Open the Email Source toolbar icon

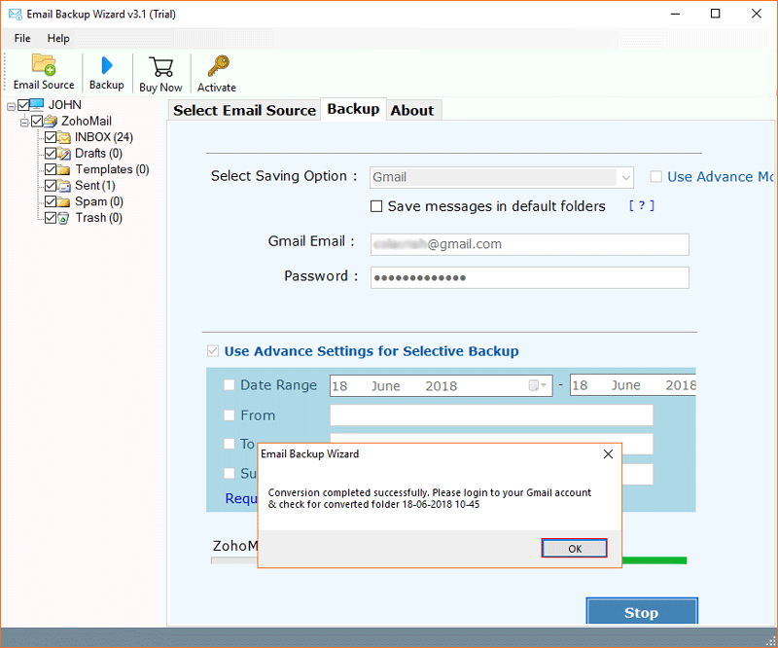click(44, 65)
